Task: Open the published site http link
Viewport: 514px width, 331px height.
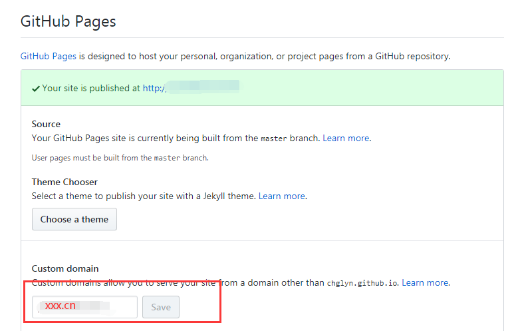Action: [191, 88]
